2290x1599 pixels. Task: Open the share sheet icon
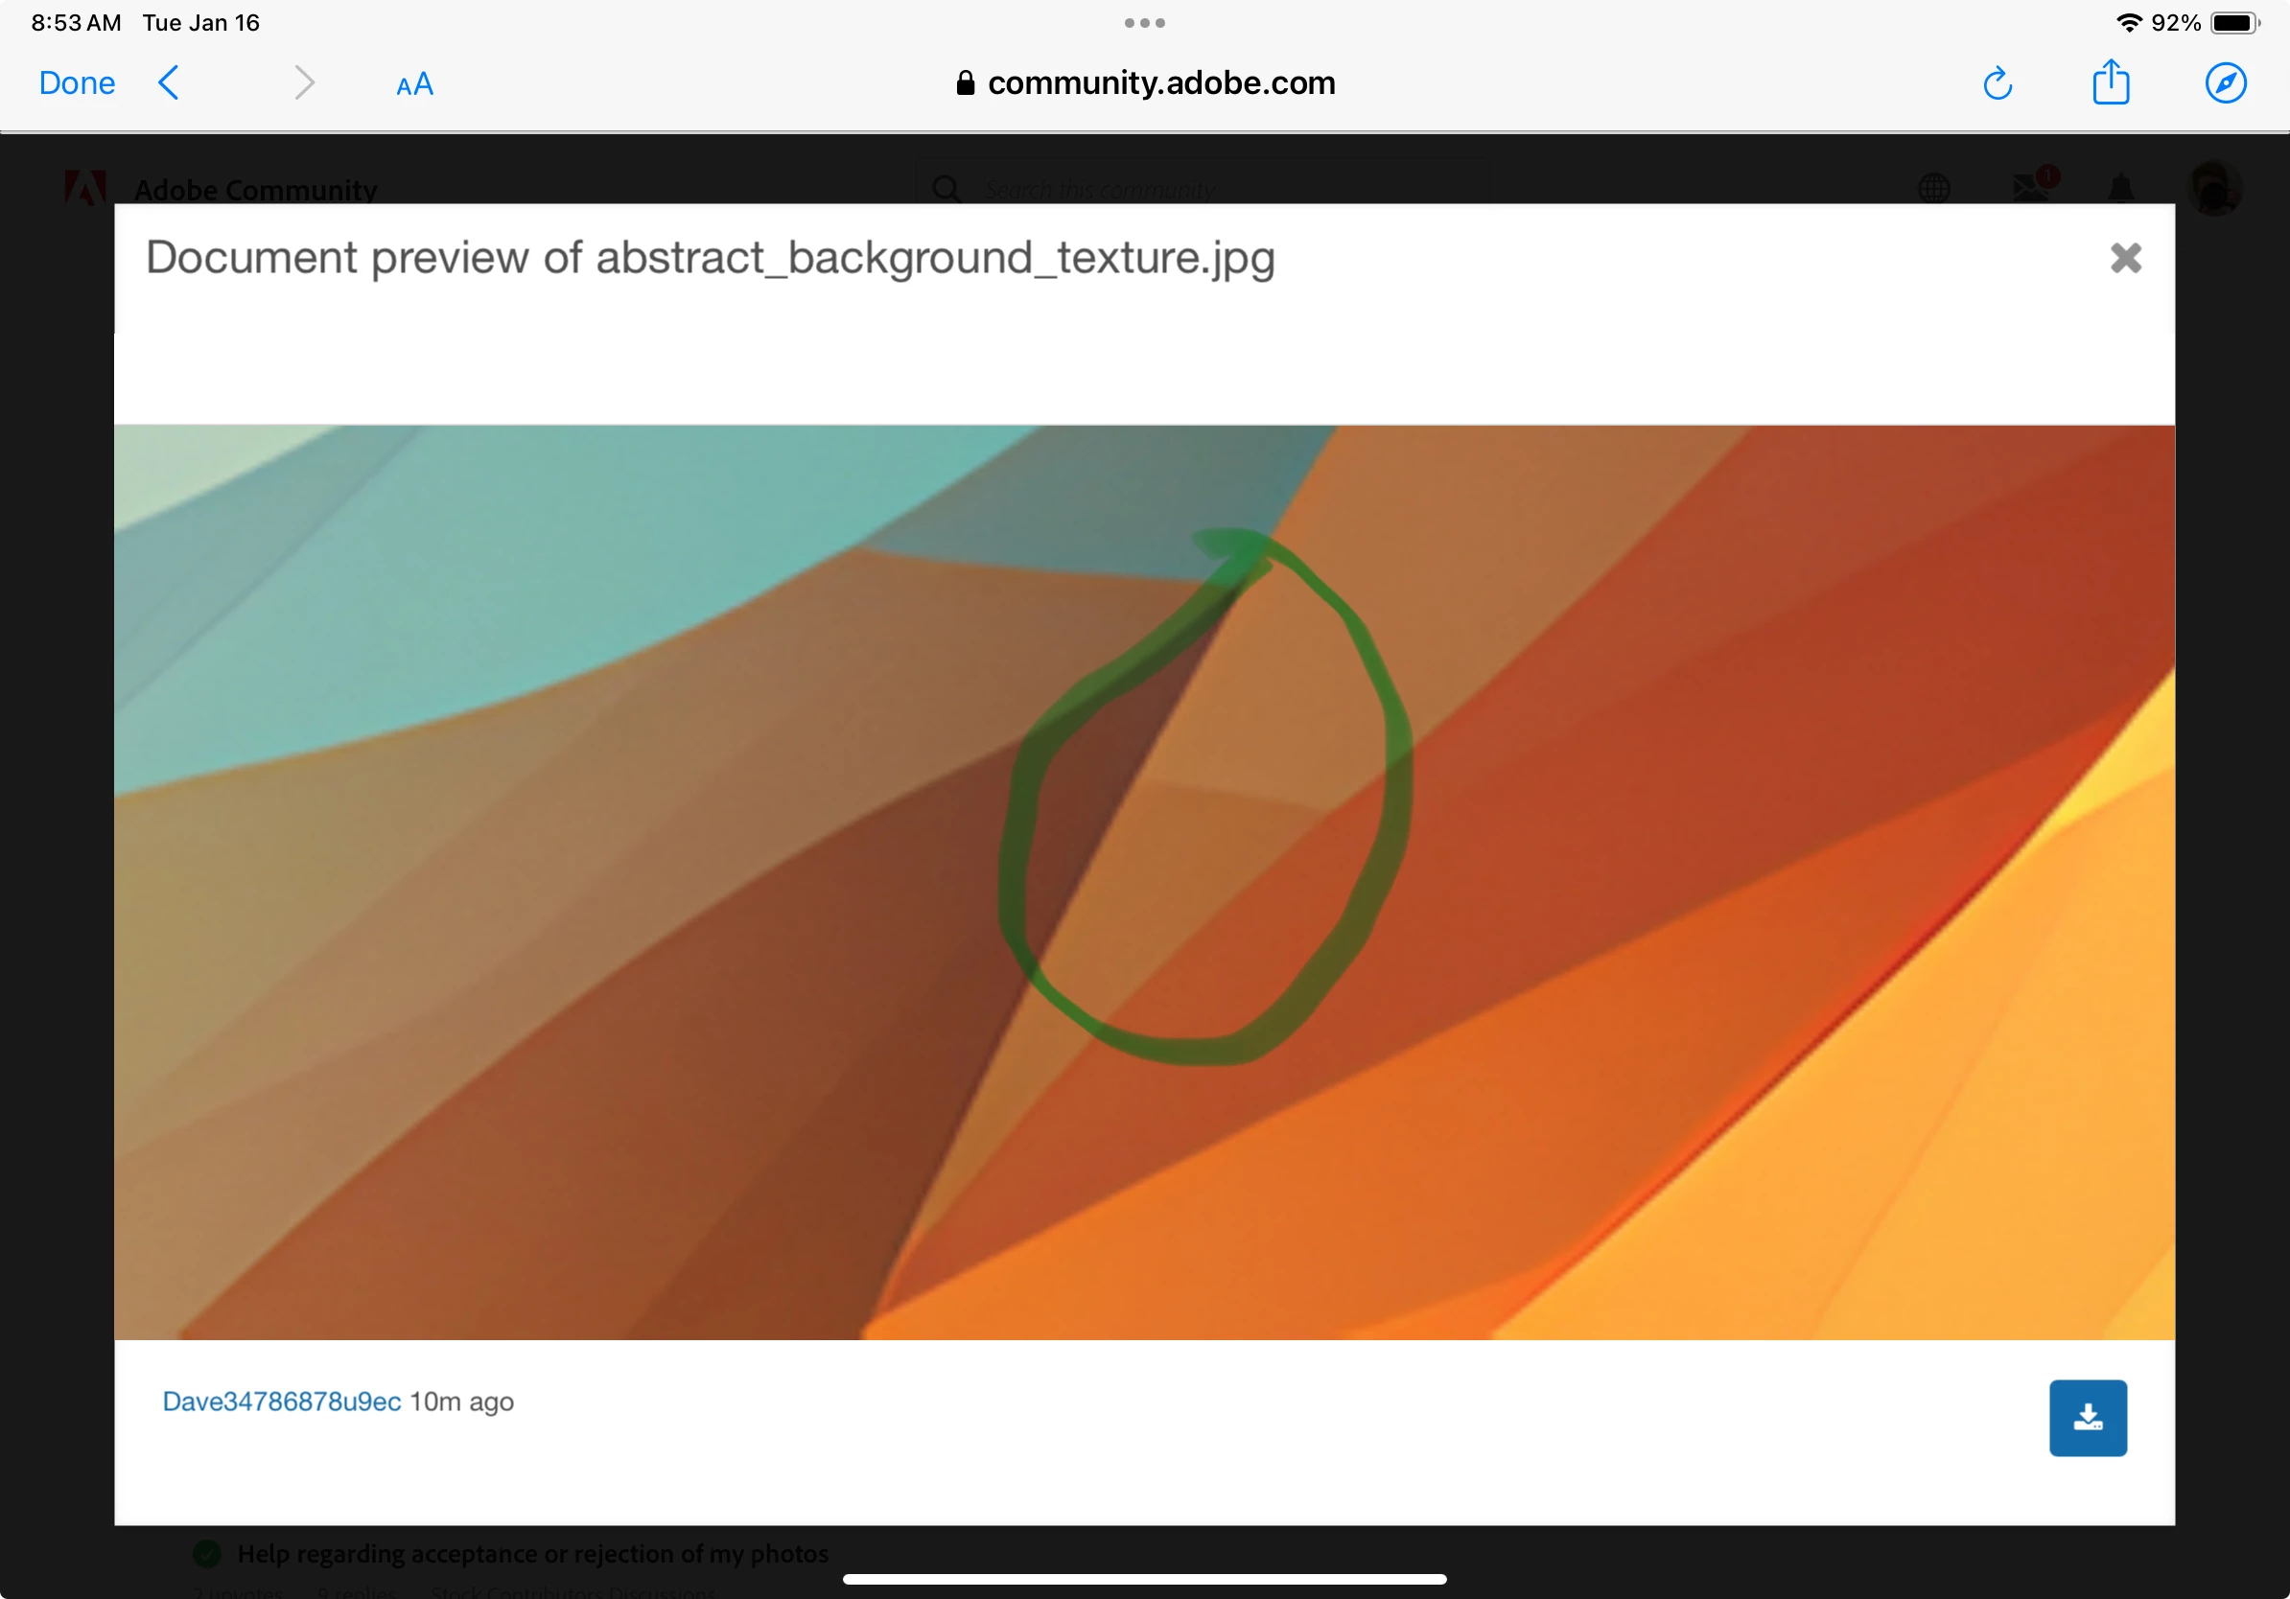pyautogui.click(x=2111, y=81)
